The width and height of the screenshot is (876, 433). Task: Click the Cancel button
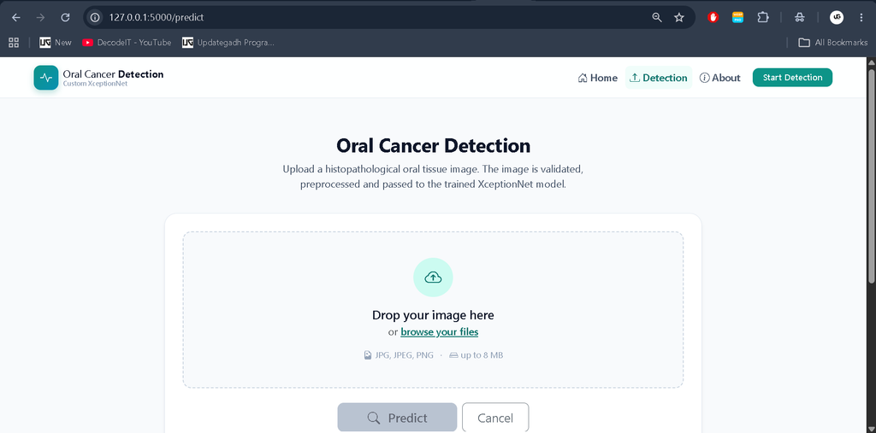(495, 418)
